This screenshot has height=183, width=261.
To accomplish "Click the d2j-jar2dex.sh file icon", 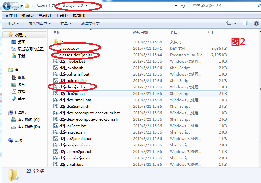I will click(x=56, y=132).
